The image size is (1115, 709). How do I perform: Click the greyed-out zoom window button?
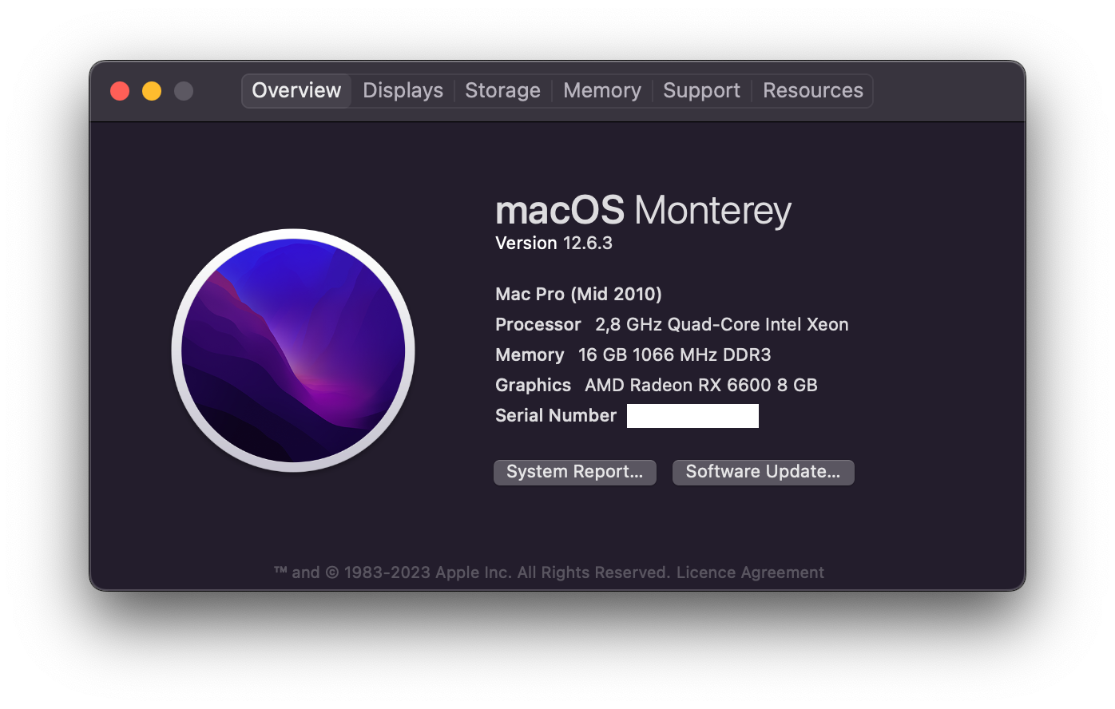tap(184, 91)
